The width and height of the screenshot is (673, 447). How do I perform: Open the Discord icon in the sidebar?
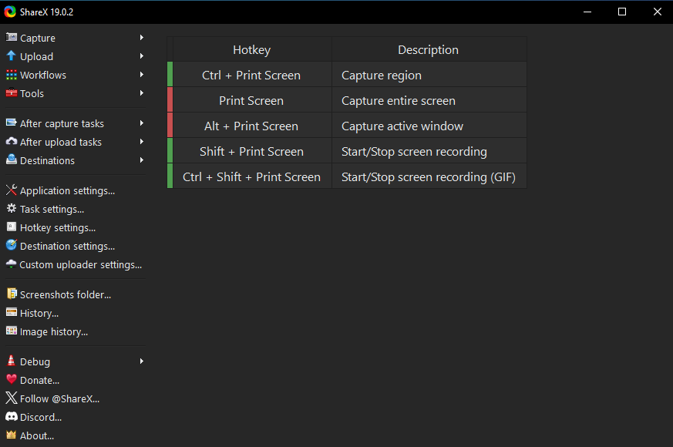pyautogui.click(x=11, y=417)
